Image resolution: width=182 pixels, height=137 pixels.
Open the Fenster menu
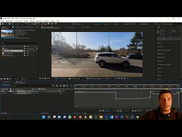click(53, 21)
